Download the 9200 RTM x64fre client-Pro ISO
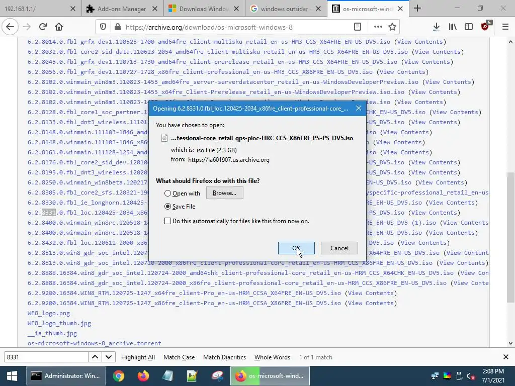The width and height of the screenshot is (515, 386). [x=184, y=293]
